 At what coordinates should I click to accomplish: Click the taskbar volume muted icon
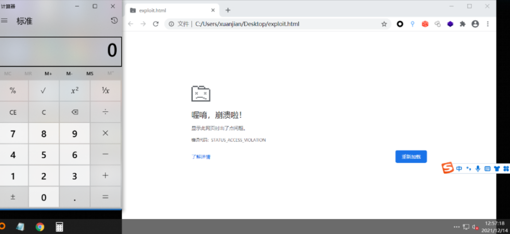tap(475, 227)
